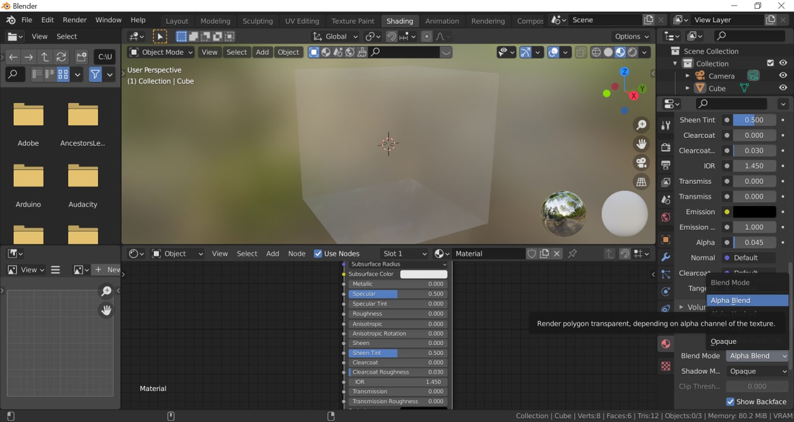Switch to the Layout workspace tab
This screenshot has height=422, width=794.
177,21
